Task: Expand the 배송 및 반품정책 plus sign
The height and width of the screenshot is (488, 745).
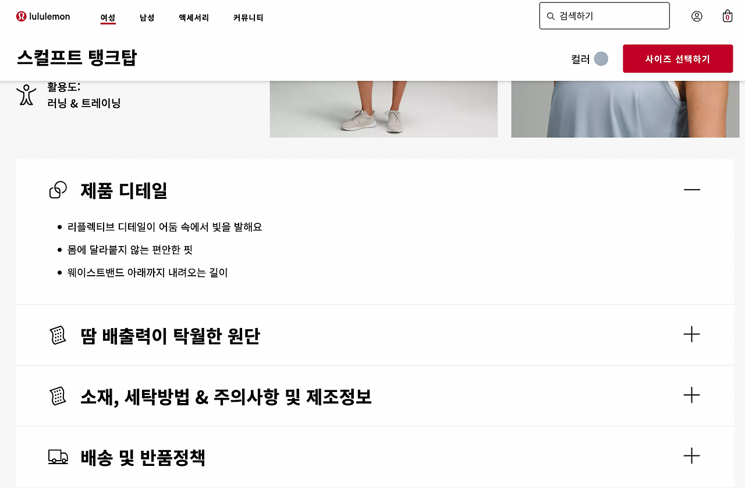Action: point(691,455)
